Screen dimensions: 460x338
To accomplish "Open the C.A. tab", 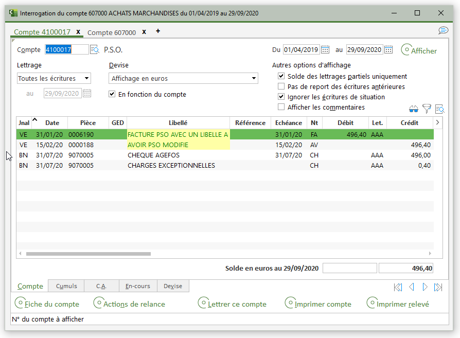I will pos(101,286).
